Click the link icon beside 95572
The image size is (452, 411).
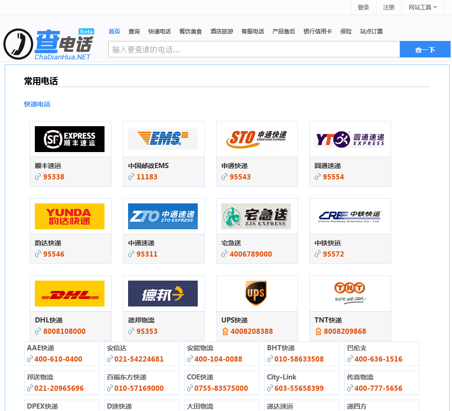tap(317, 254)
